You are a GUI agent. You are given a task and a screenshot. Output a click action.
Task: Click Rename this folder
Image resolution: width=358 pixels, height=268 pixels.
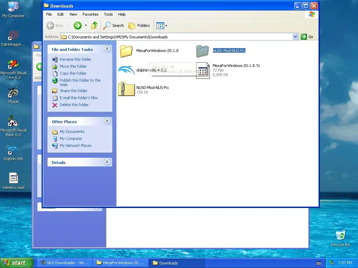[x=76, y=59]
